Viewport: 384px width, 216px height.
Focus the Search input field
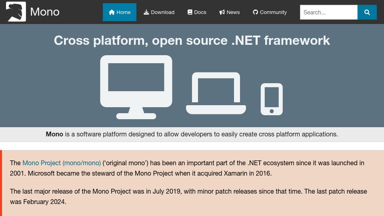(329, 12)
